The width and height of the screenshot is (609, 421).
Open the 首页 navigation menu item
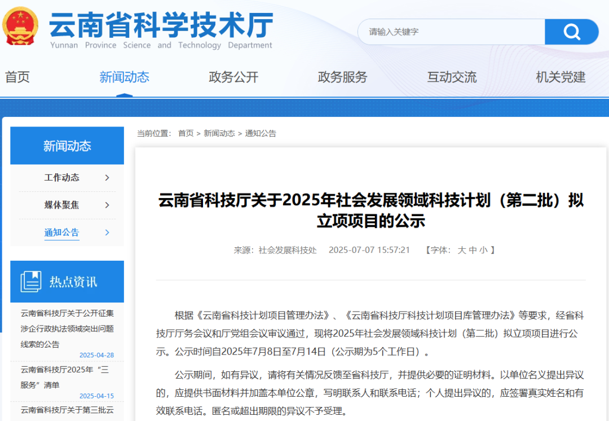pyautogui.click(x=17, y=77)
